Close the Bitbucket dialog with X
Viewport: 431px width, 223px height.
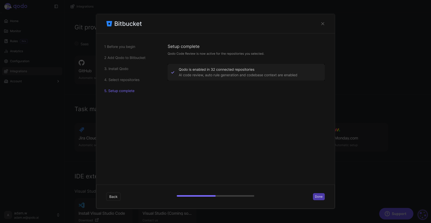[x=323, y=24]
